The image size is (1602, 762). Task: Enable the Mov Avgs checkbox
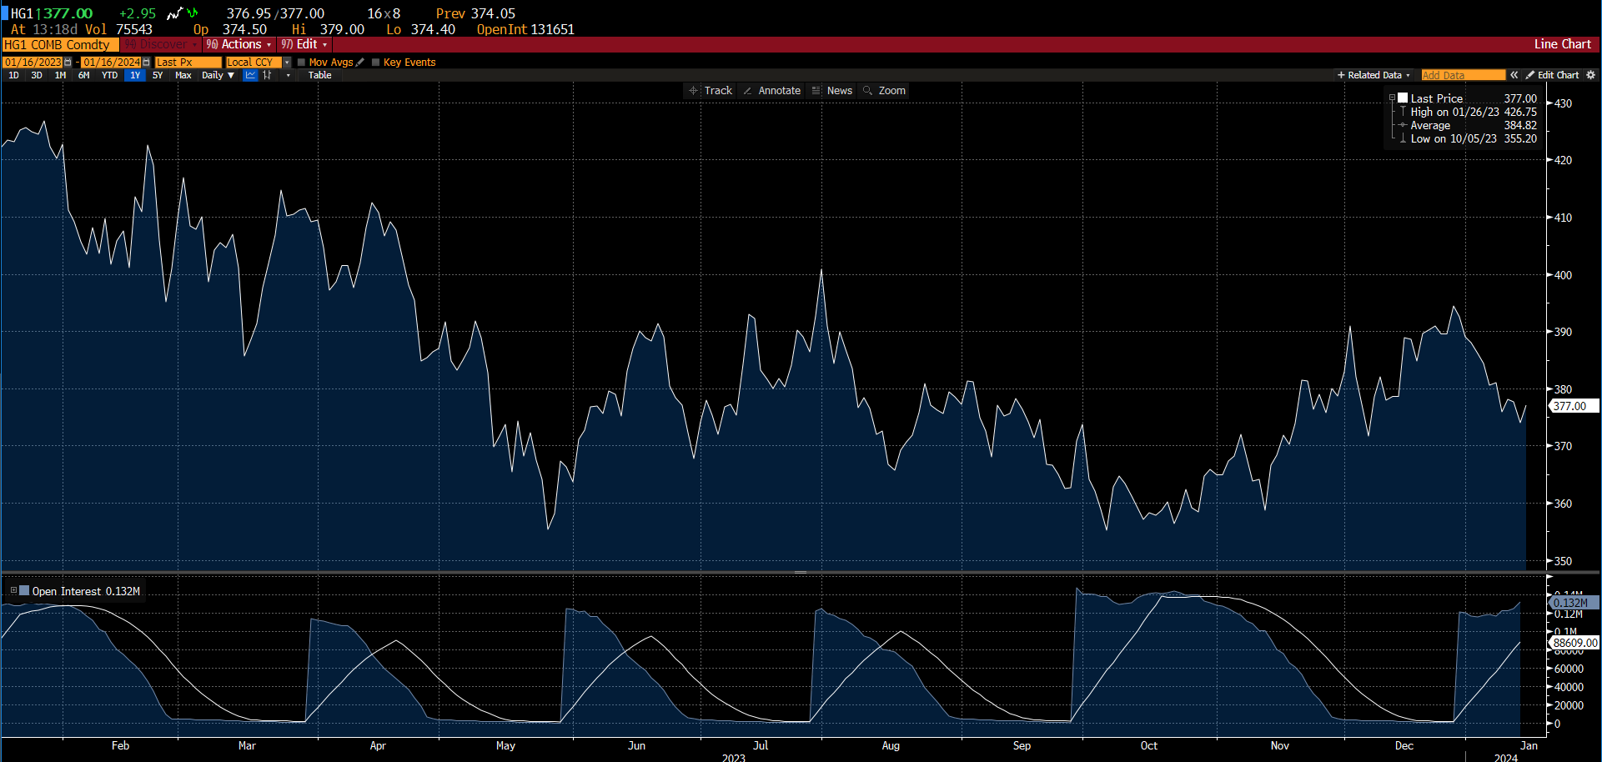(302, 63)
